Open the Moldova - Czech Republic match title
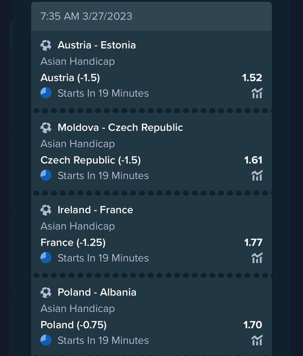Image resolution: width=303 pixels, height=356 pixels. 120,127
